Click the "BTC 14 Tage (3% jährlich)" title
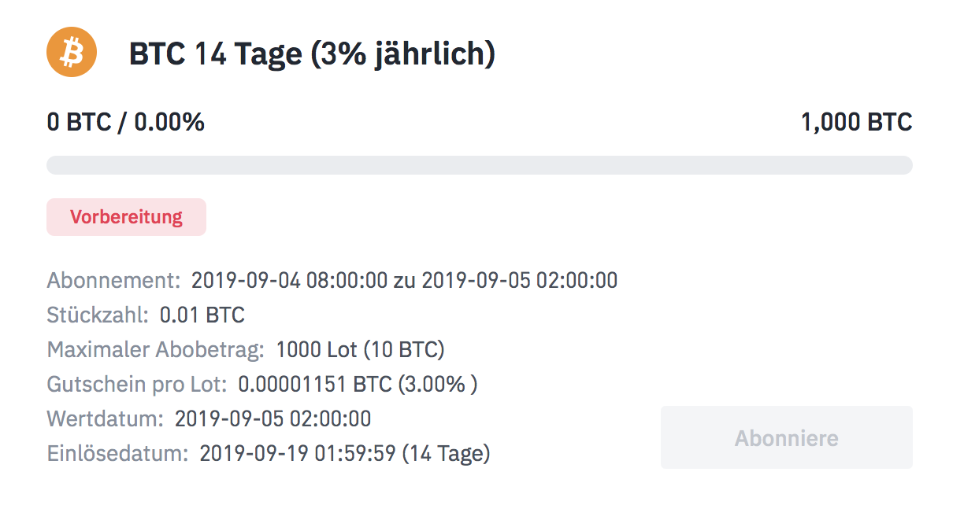 [312, 54]
